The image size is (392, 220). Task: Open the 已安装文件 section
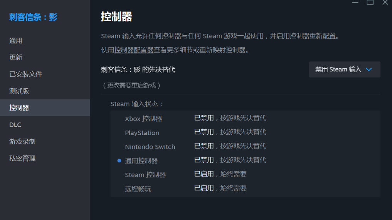coord(25,74)
